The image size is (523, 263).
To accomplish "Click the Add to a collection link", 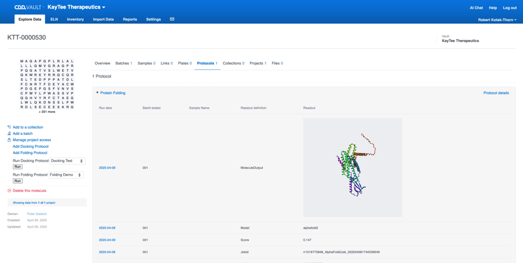I will point(28,127).
